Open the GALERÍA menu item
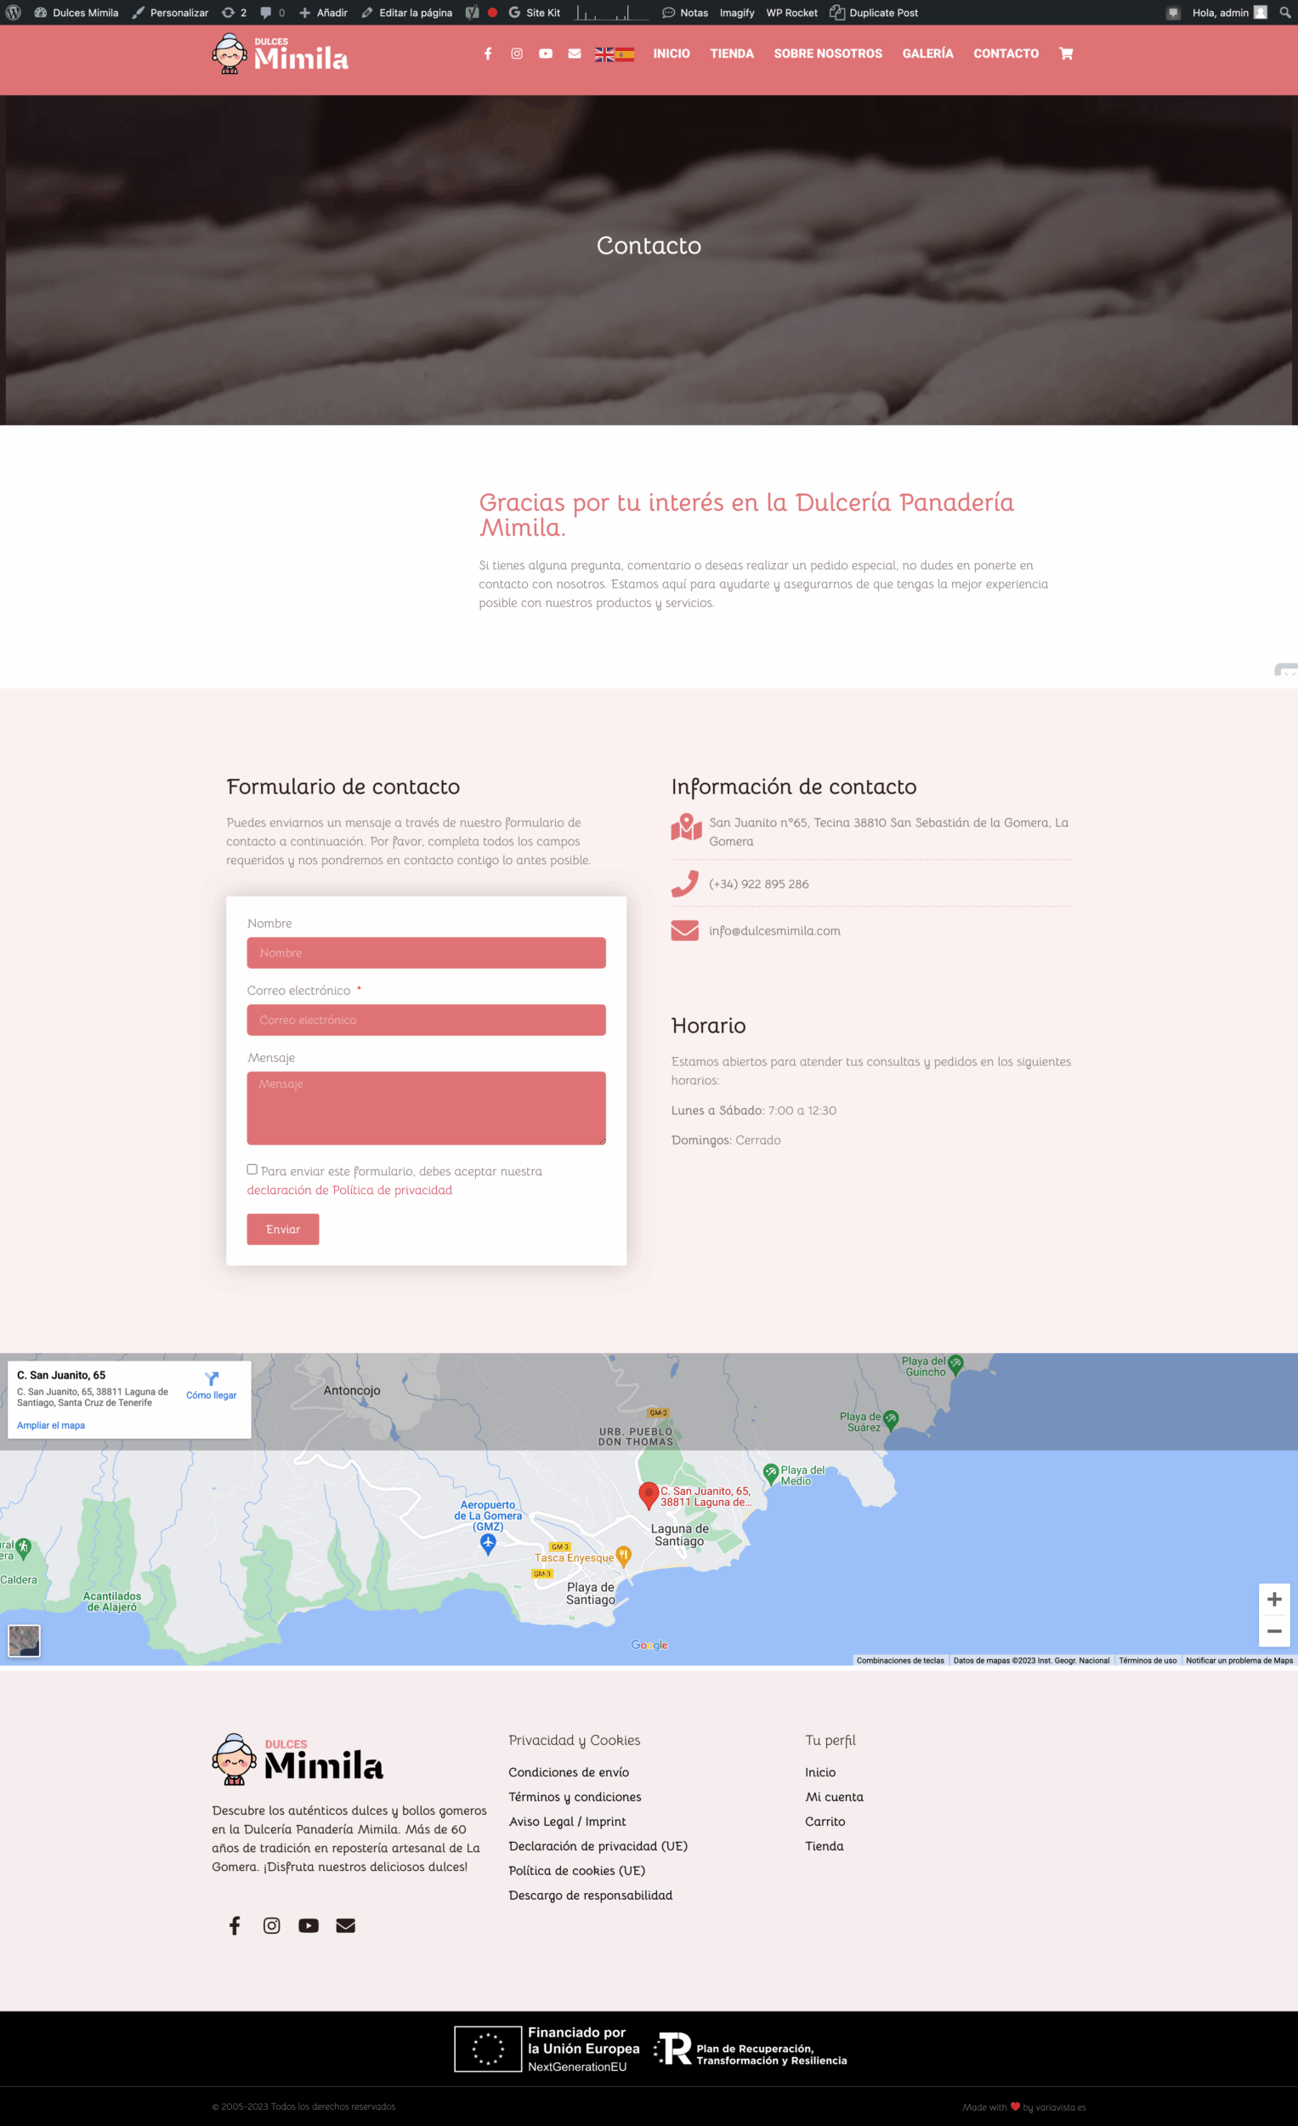 (927, 54)
